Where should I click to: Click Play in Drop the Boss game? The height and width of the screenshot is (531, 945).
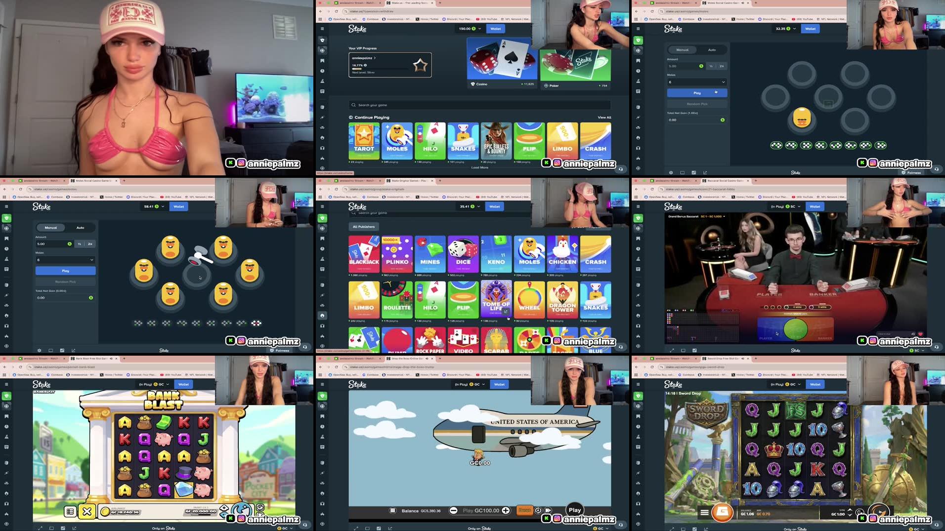click(x=575, y=510)
